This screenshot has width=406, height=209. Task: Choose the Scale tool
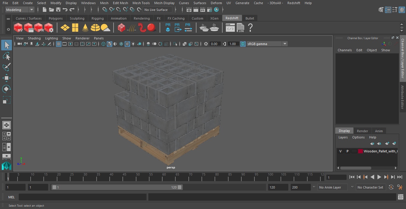7,100
